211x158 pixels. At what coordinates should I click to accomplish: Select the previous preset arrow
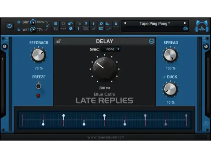point(125,23)
